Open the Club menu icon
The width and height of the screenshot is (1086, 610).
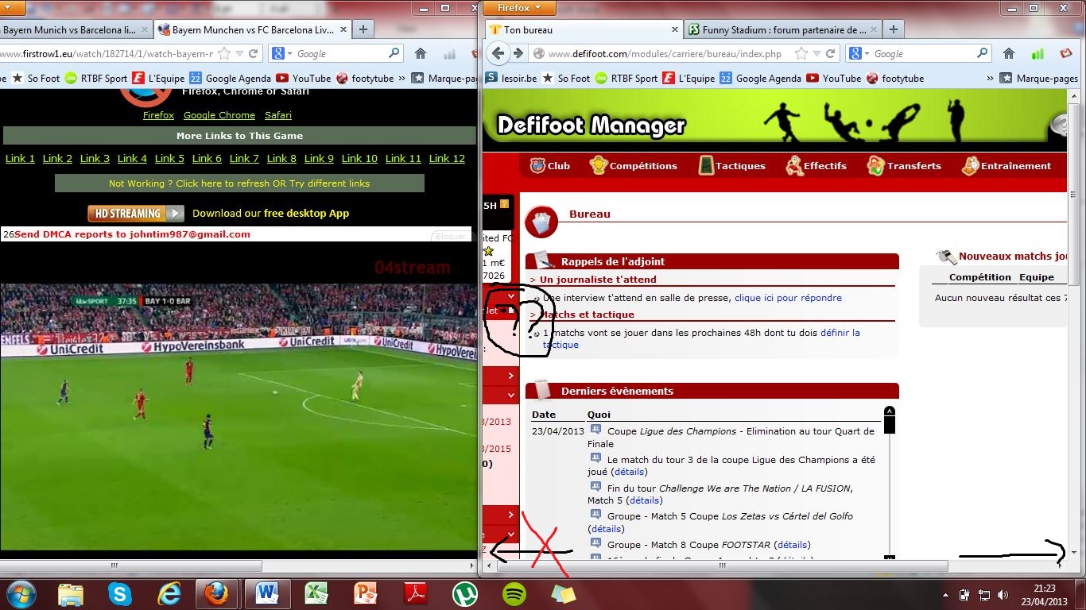(537, 166)
